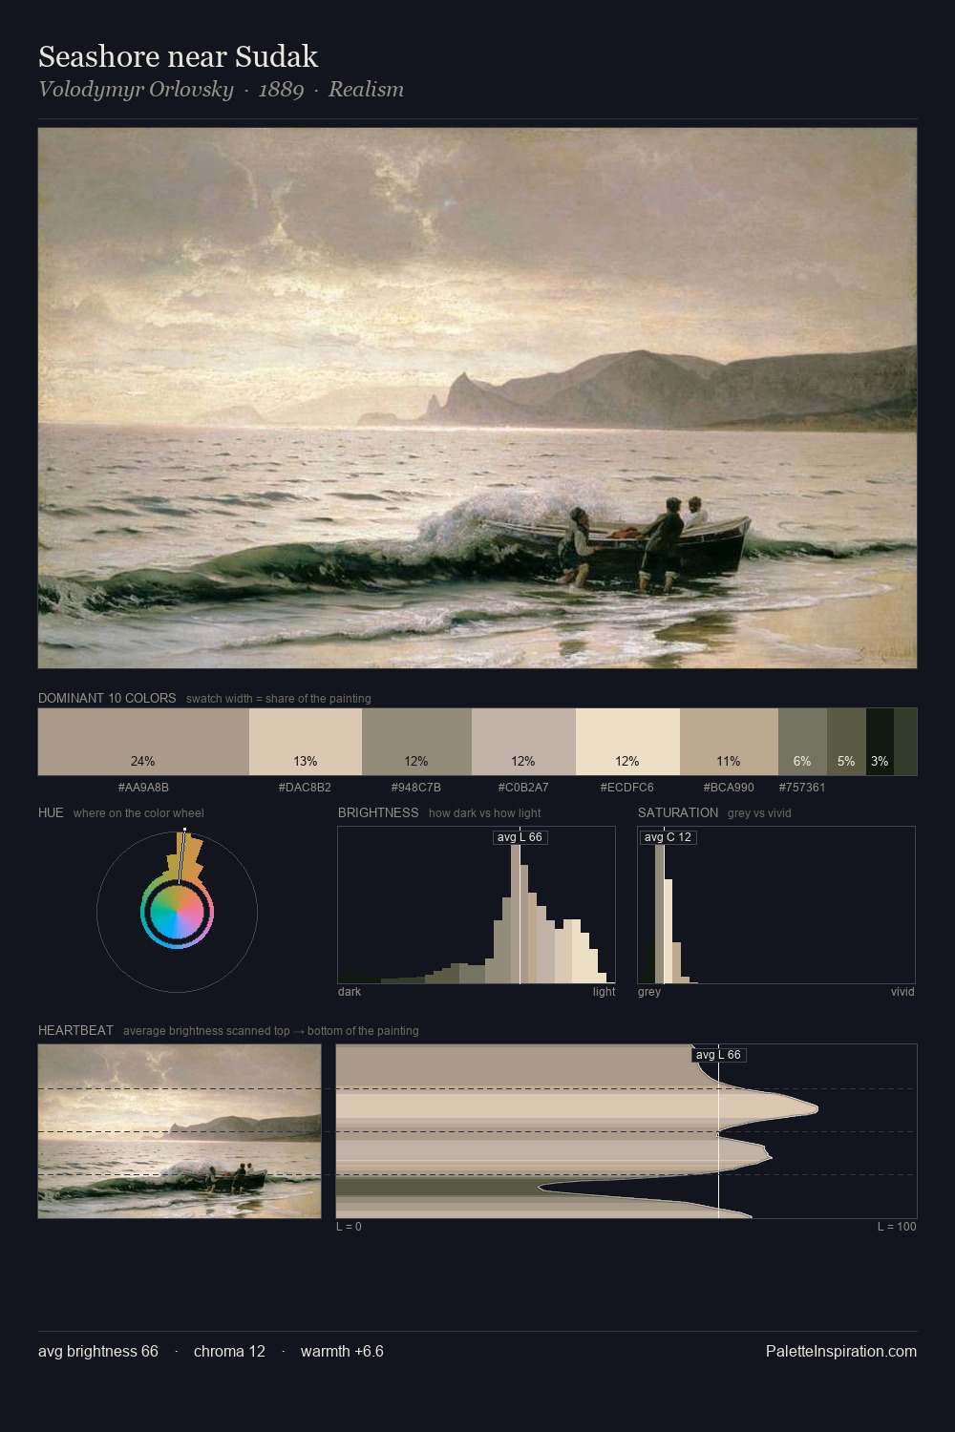Screen dimensions: 955x1432
Task: Click the 'dark' brightness axis label
Action: click(x=350, y=992)
